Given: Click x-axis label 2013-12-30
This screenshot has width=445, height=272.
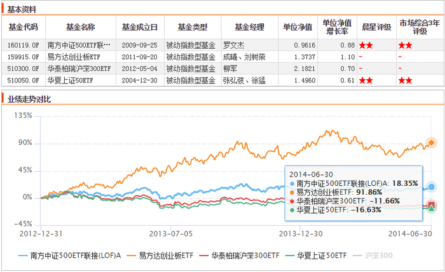Looking at the screenshot, I should [x=301, y=234].
